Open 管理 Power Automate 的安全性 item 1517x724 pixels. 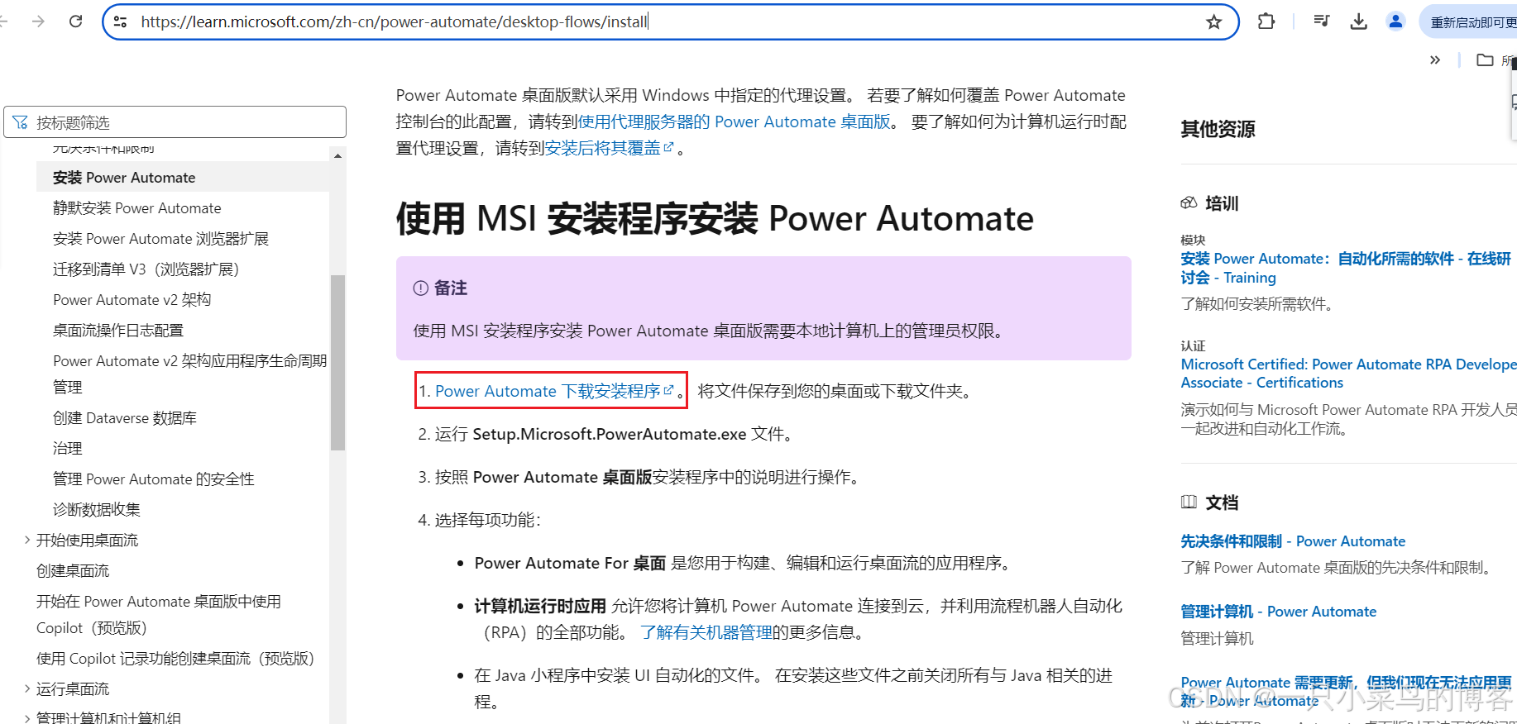coord(154,479)
